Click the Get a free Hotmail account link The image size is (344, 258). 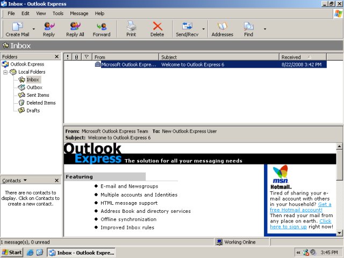coord(300,207)
